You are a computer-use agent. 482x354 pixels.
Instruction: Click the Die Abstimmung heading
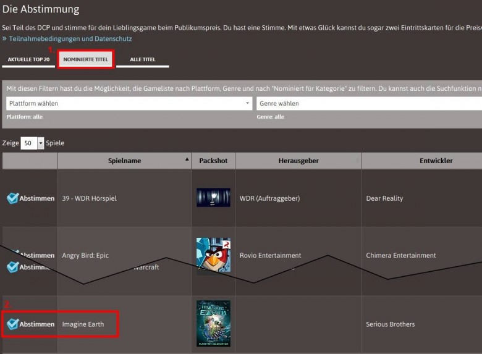(41, 9)
